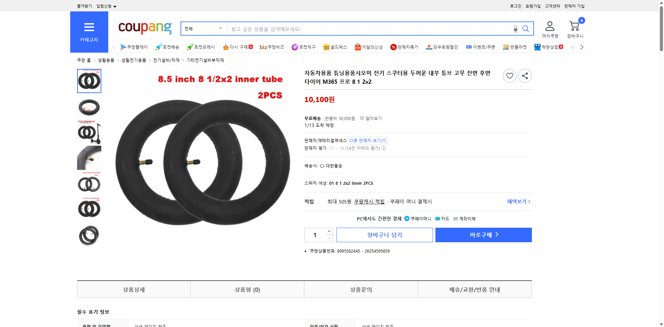Increase quantity with up arrow
The image size is (664, 327).
[329, 231]
